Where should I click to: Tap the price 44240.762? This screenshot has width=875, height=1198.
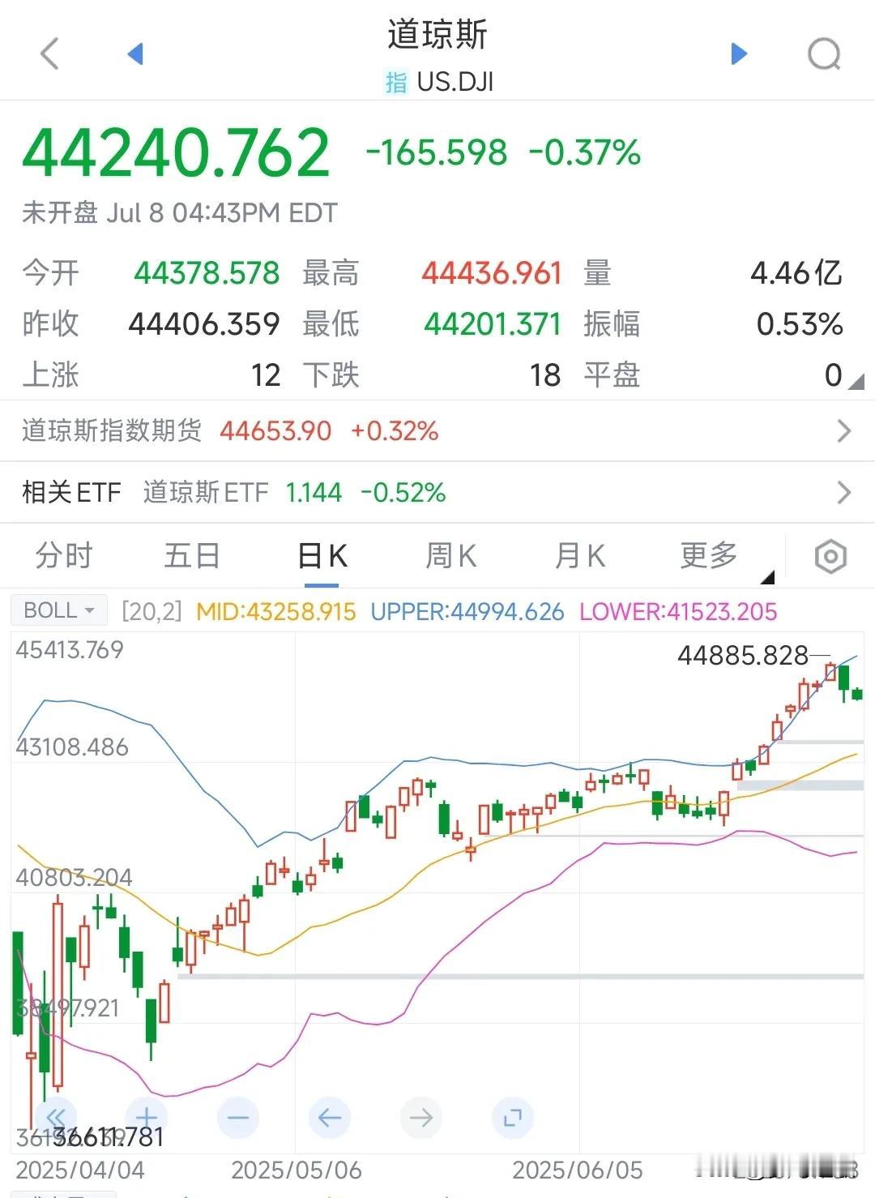coord(176,152)
